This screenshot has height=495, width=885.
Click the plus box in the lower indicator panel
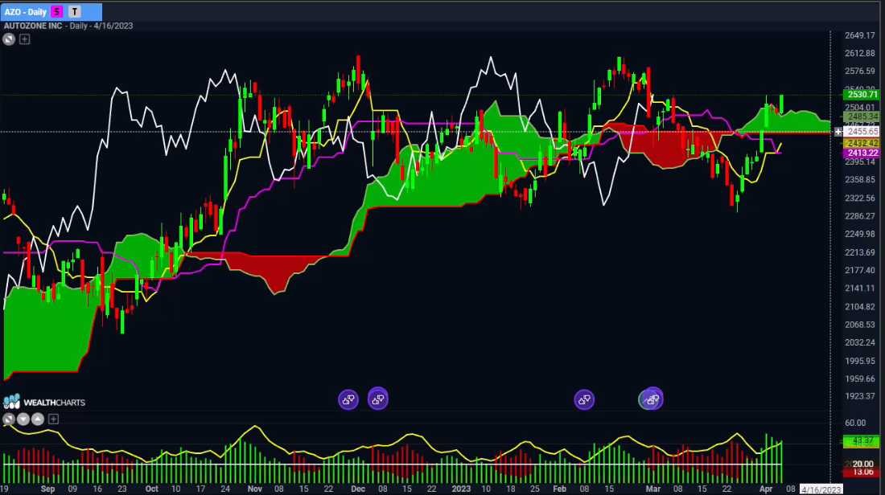coord(54,419)
